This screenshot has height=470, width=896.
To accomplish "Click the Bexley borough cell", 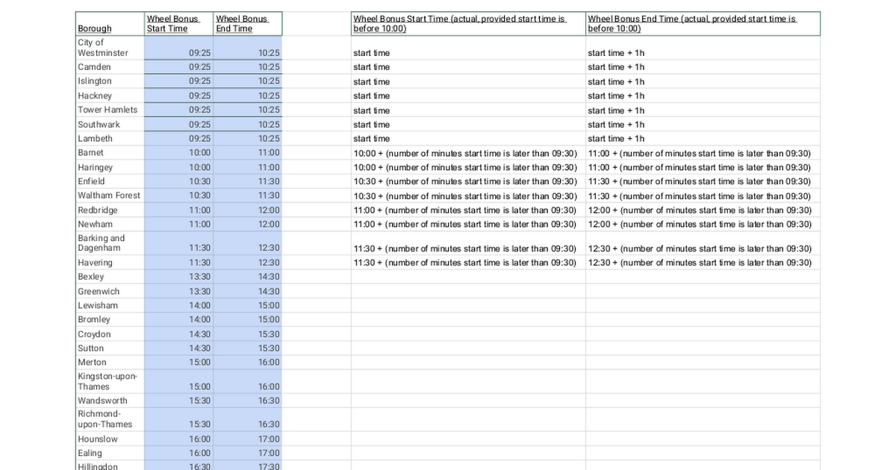I will [109, 277].
